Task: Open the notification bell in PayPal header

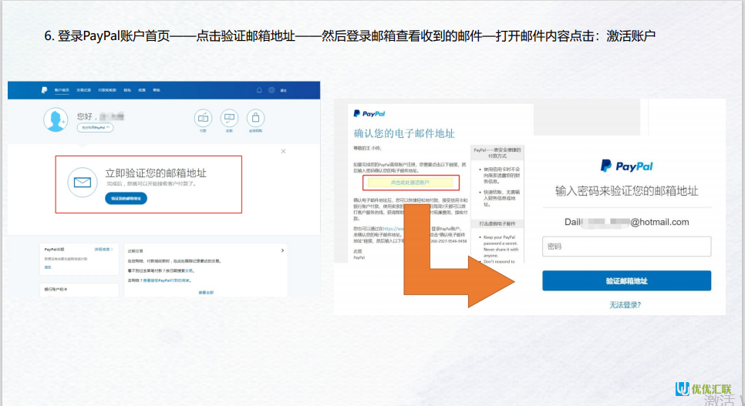Action: pyautogui.click(x=259, y=89)
